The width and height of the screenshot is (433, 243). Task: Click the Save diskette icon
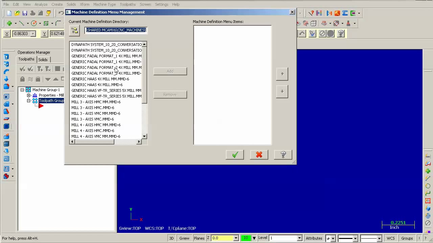(25, 13)
